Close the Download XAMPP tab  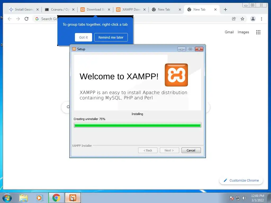click(109, 10)
